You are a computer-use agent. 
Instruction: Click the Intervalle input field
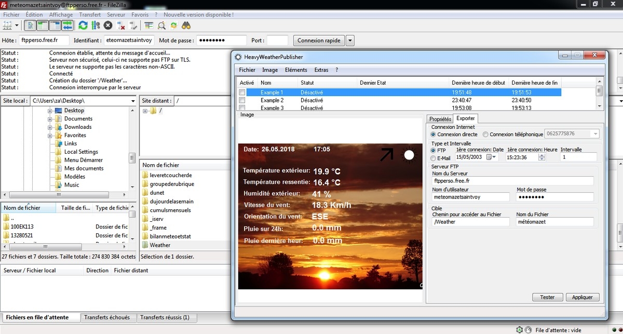[x=578, y=157]
